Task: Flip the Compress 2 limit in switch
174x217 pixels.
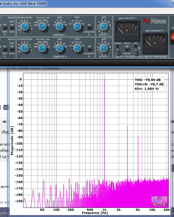Action: coord(5,48)
